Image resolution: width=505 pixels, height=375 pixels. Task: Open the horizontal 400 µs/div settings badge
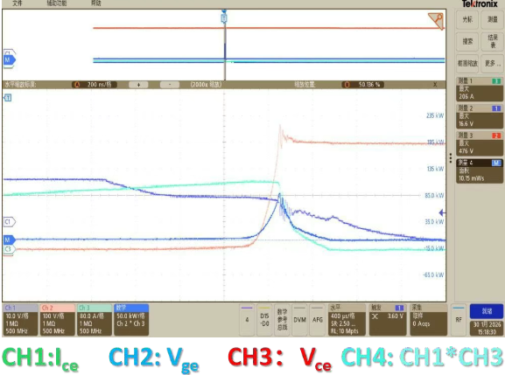pyautogui.click(x=347, y=320)
